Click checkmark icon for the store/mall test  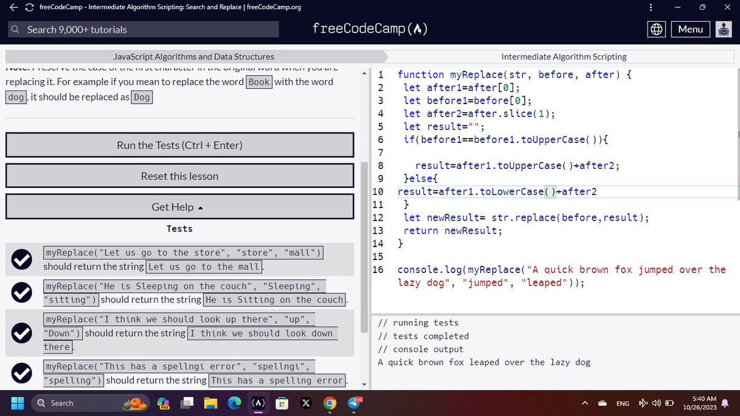[22, 260]
